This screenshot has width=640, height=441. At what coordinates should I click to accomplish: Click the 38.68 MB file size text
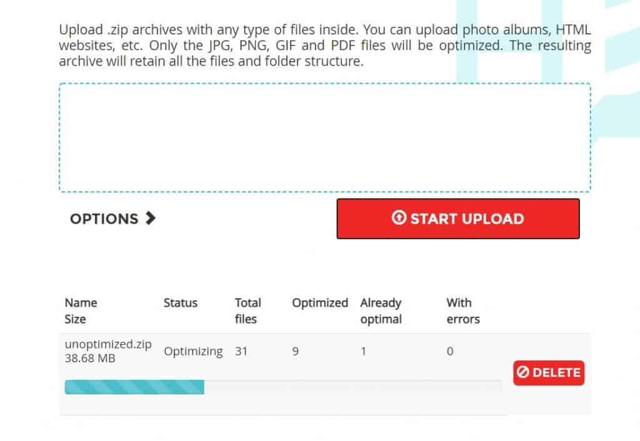click(x=90, y=359)
